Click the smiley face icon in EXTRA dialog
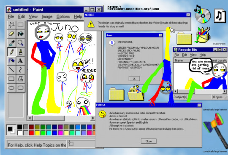This screenshot has height=155, width=228. [x=102, y=114]
